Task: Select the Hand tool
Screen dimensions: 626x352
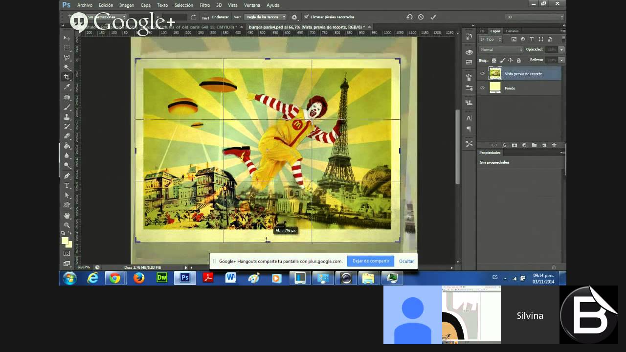Action: [x=67, y=215]
